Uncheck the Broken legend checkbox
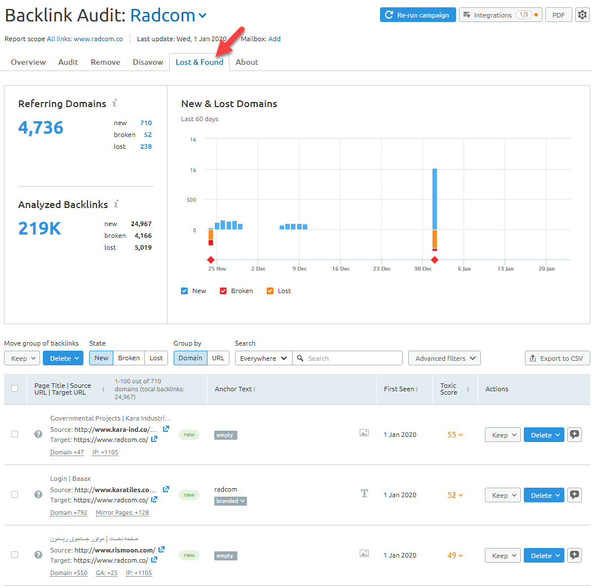 [223, 291]
